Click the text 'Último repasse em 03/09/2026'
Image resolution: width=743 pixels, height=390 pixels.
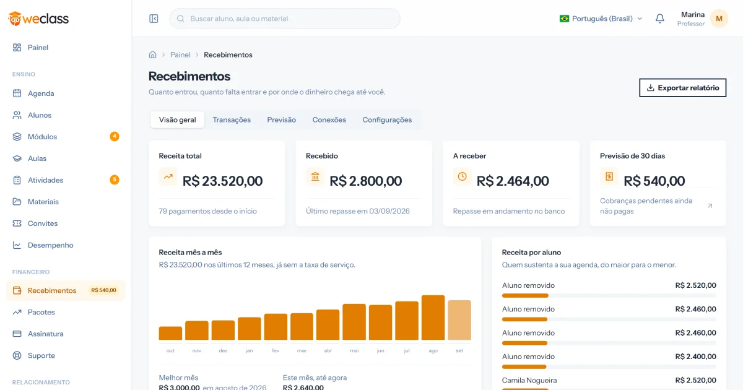tap(358, 211)
